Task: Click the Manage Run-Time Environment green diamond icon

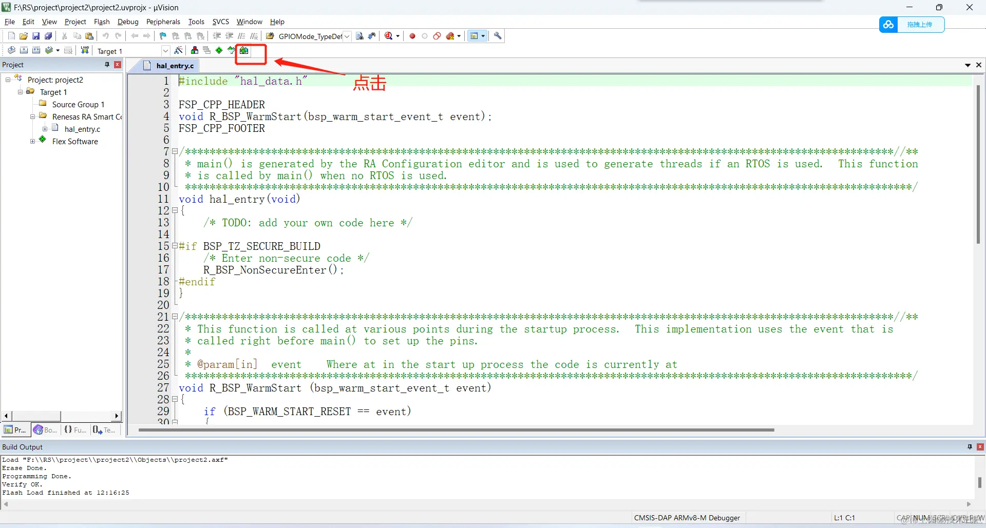Action: coord(219,50)
